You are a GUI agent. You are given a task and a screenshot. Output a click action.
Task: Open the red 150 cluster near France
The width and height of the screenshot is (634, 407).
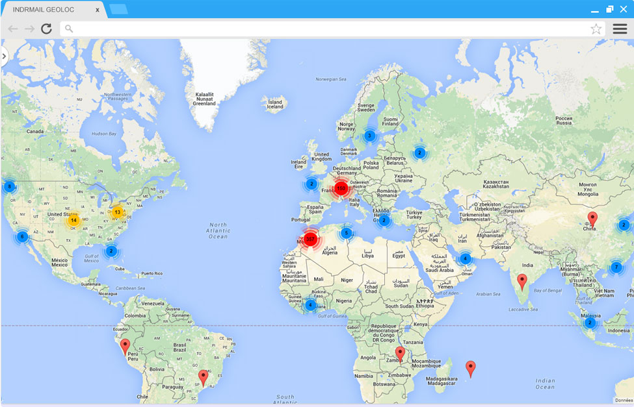tap(341, 188)
